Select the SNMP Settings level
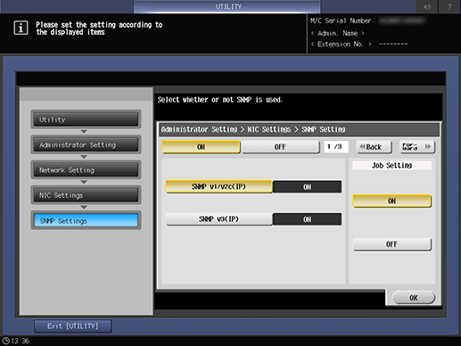Image resolution: width=461 pixels, height=346 pixels. (x=86, y=220)
